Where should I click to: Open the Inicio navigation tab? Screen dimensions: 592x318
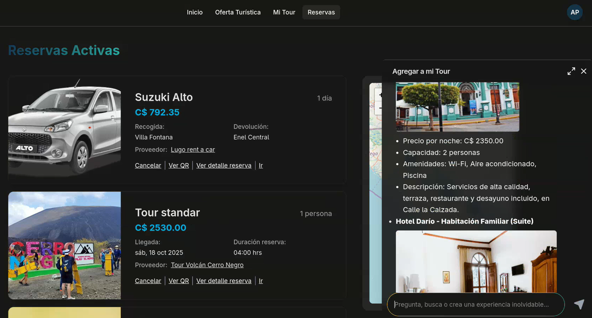point(195,12)
